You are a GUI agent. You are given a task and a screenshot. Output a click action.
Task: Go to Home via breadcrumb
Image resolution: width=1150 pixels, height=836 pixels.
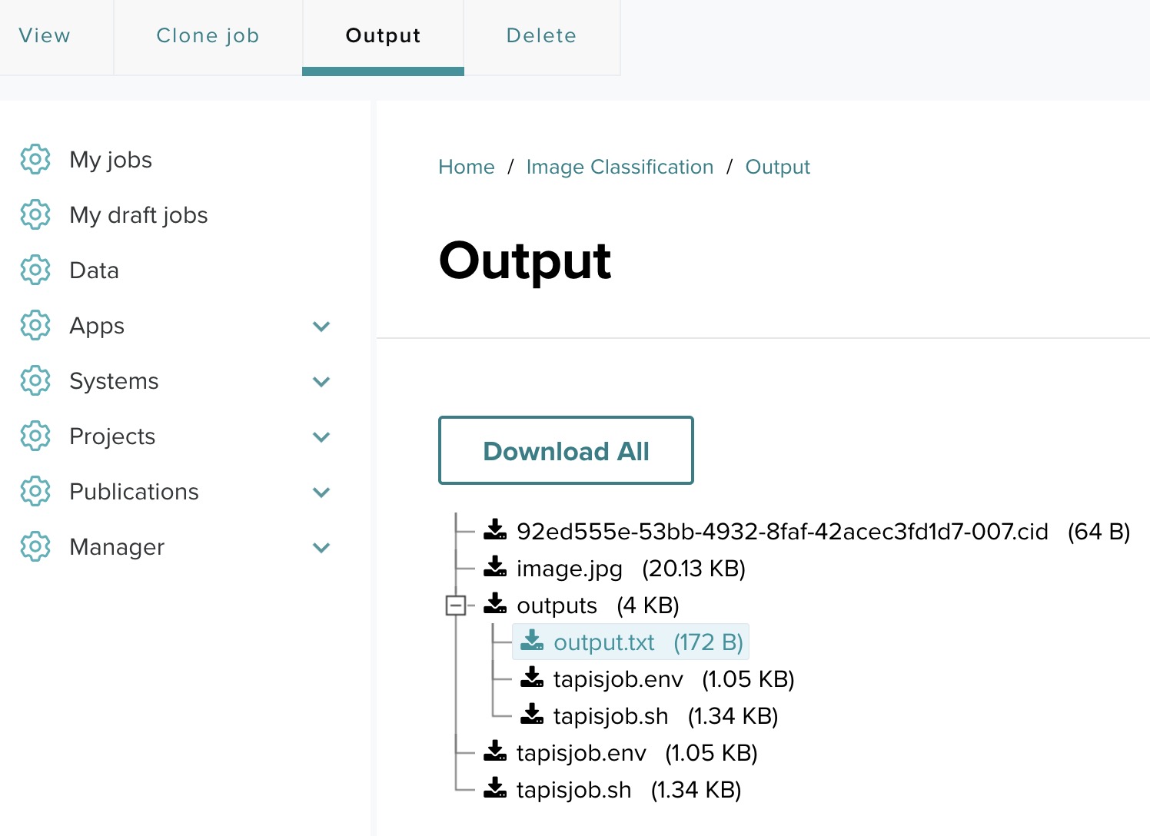coord(466,167)
